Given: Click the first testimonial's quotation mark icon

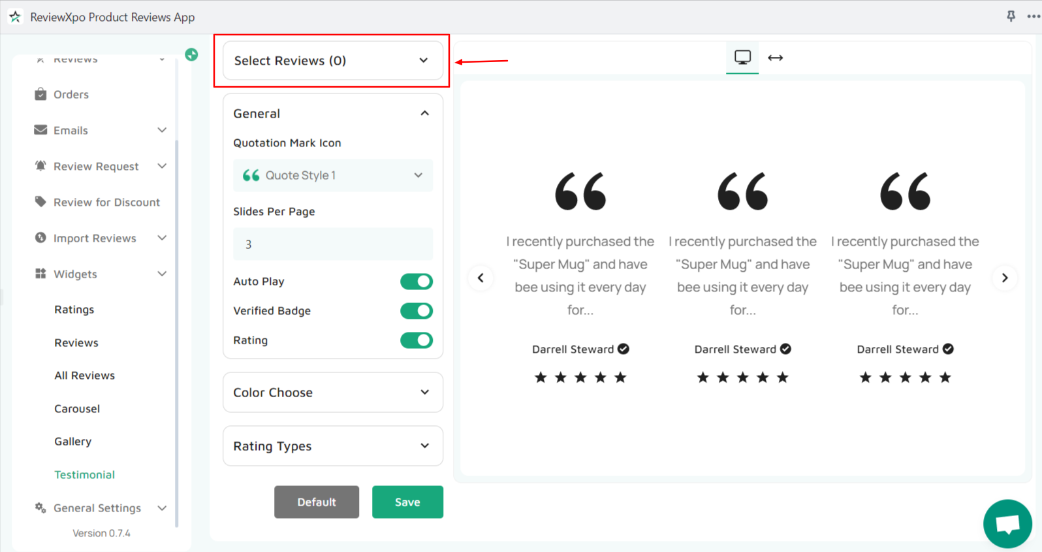Looking at the screenshot, I should [x=580, y=191].
